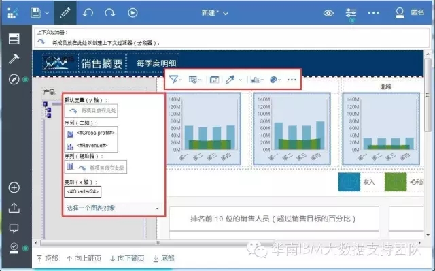Screen dimensions: 435x271
Task: Open the data sources panel icon
Action: (14, 39)
